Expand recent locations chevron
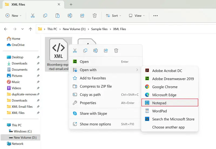Viewport: 216px width, 149px height. [x=22, y=29]
